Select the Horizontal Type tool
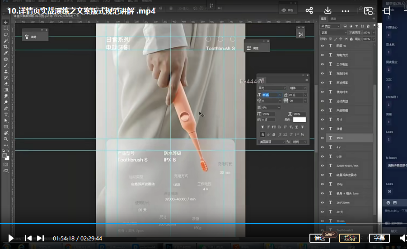Viewport: 407px width, 249px height. tap(6, 115)
